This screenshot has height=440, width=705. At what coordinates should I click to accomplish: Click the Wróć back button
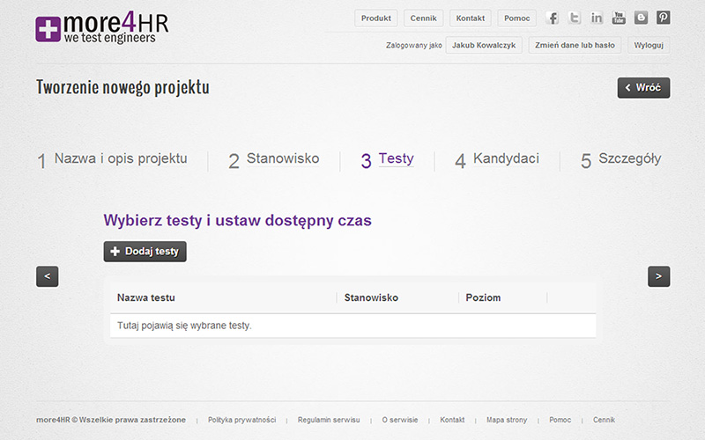(643, 87)
